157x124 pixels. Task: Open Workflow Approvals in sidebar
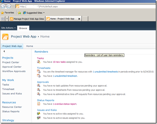click(14, 71)
